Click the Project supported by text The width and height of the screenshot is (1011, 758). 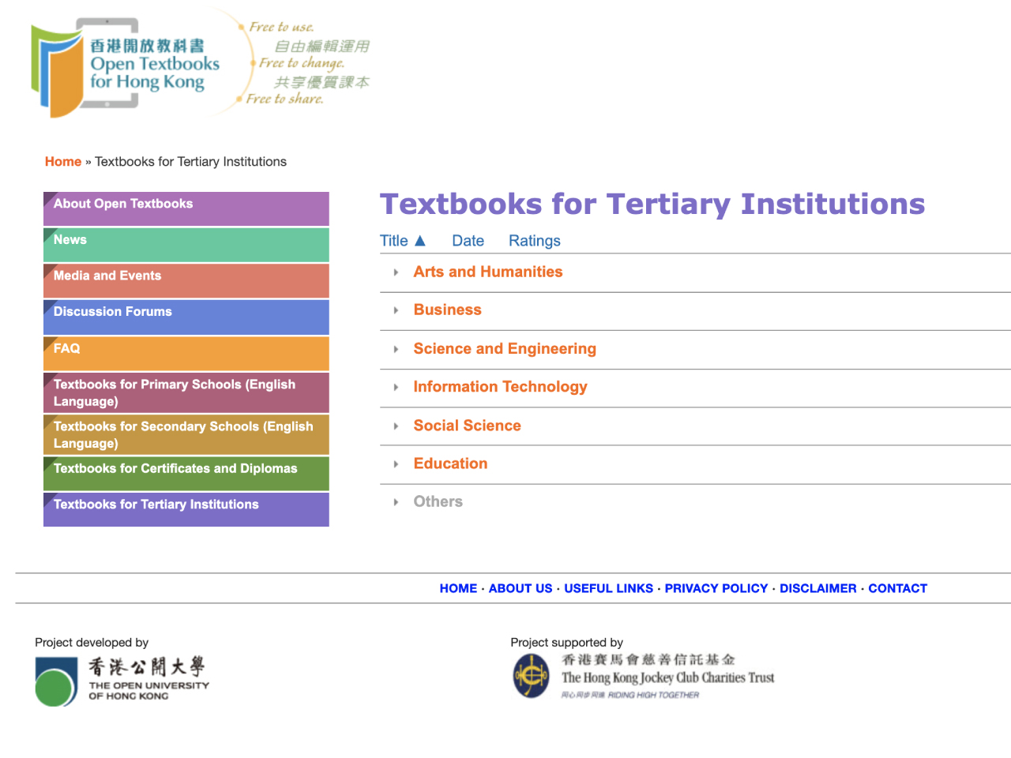566,643
